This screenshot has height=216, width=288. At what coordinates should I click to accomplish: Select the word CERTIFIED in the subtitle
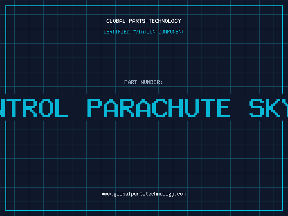tap(116, 32)
